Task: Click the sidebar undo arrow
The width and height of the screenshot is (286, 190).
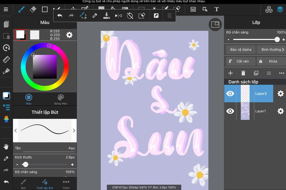Action: (6, 182)
